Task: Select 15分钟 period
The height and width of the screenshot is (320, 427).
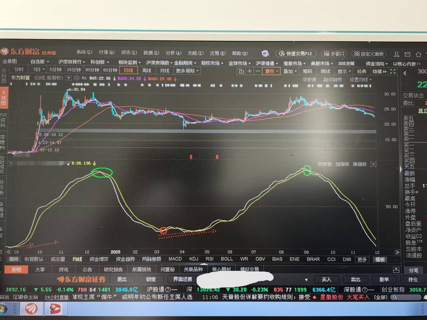Action: pyautogui.click(x=74, y=70)
